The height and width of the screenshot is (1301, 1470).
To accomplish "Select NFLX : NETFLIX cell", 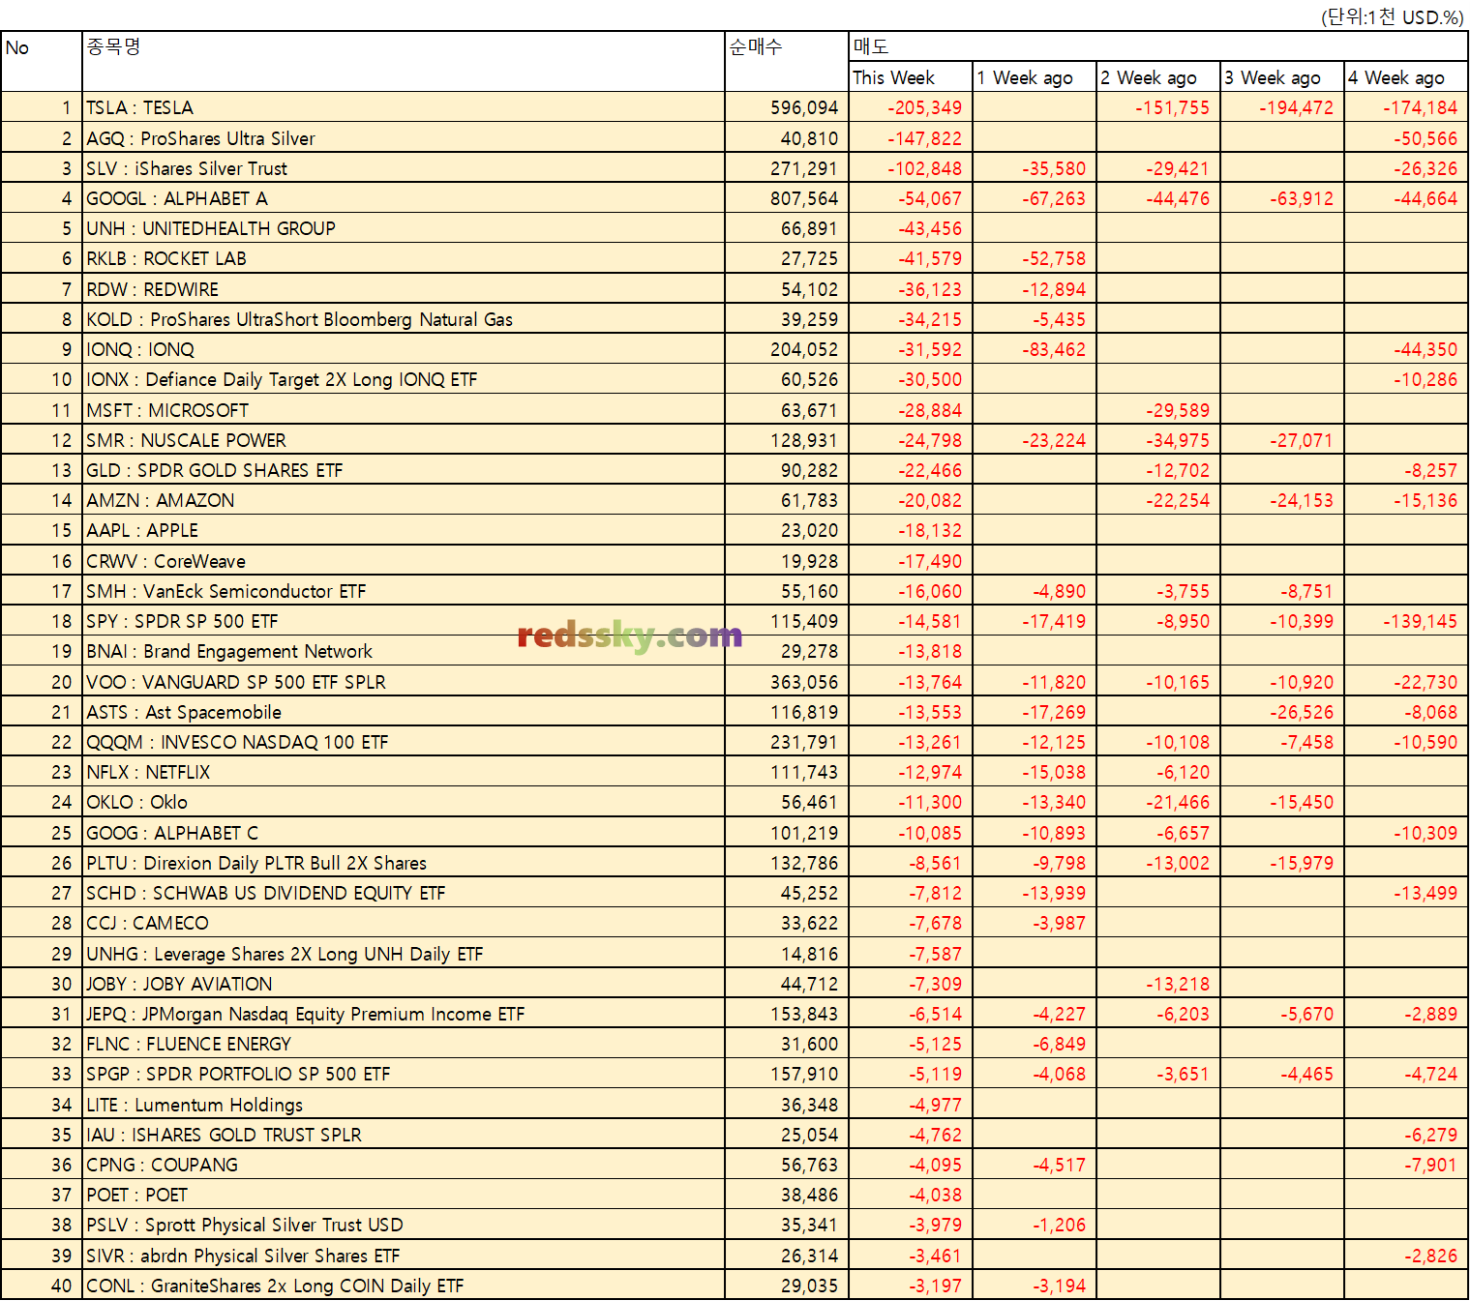I will point(403,772).
